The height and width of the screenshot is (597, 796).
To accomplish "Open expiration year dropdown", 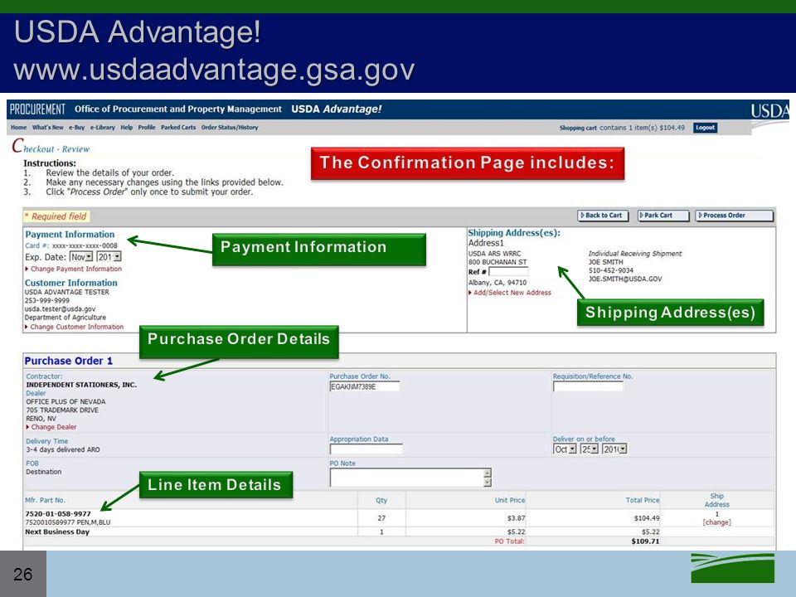I will tap(109, 257).
